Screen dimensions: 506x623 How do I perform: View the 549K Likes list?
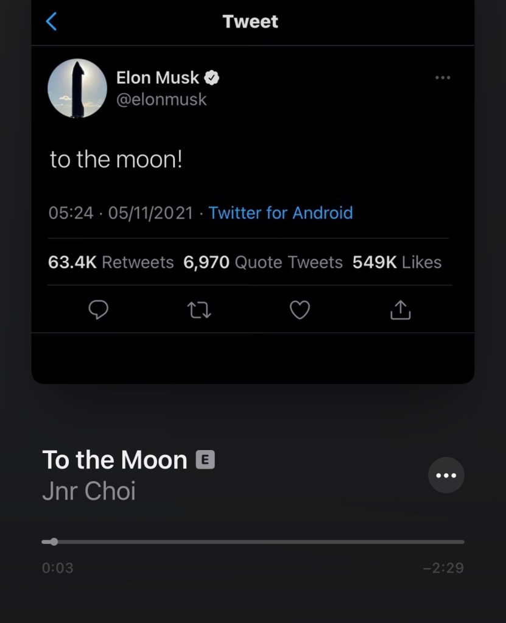click(x=397, y=262)
